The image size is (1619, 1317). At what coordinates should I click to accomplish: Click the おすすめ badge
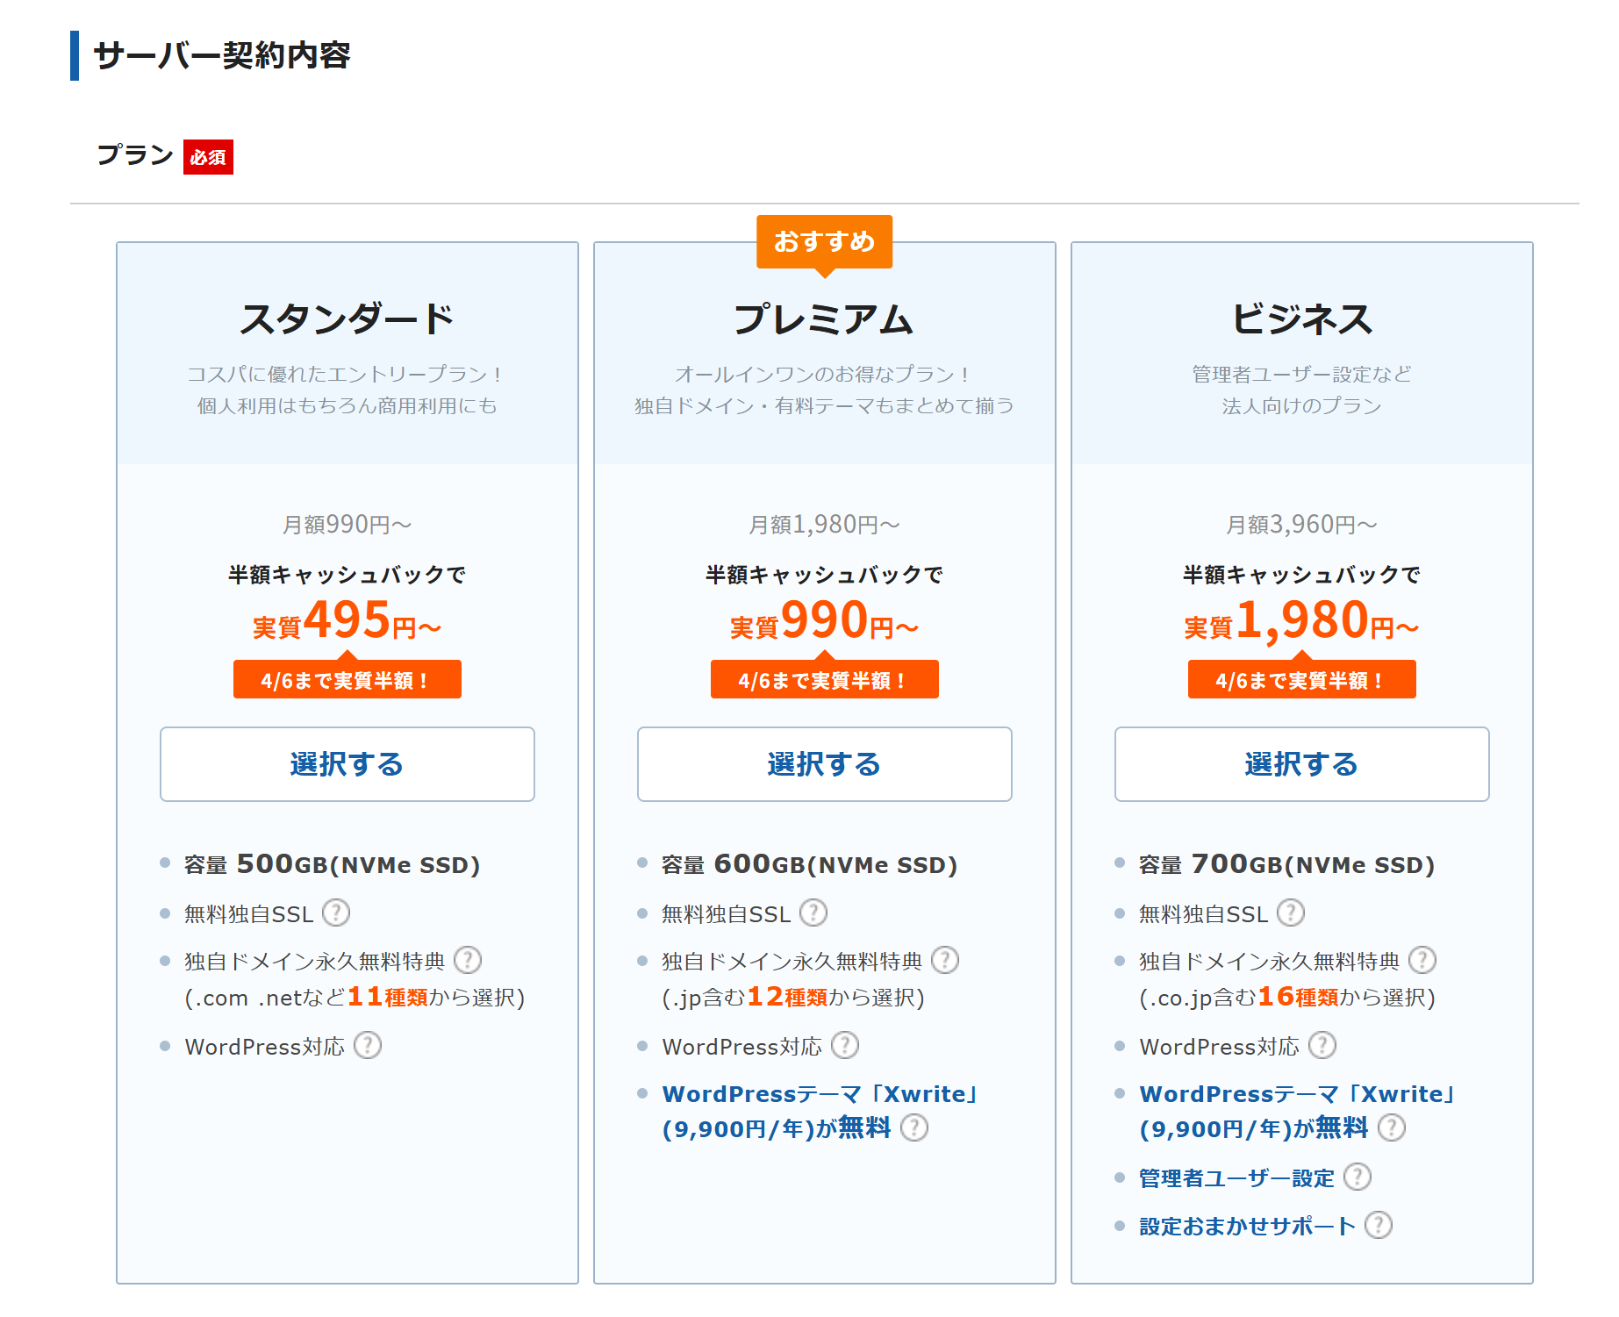pos(825,241)
